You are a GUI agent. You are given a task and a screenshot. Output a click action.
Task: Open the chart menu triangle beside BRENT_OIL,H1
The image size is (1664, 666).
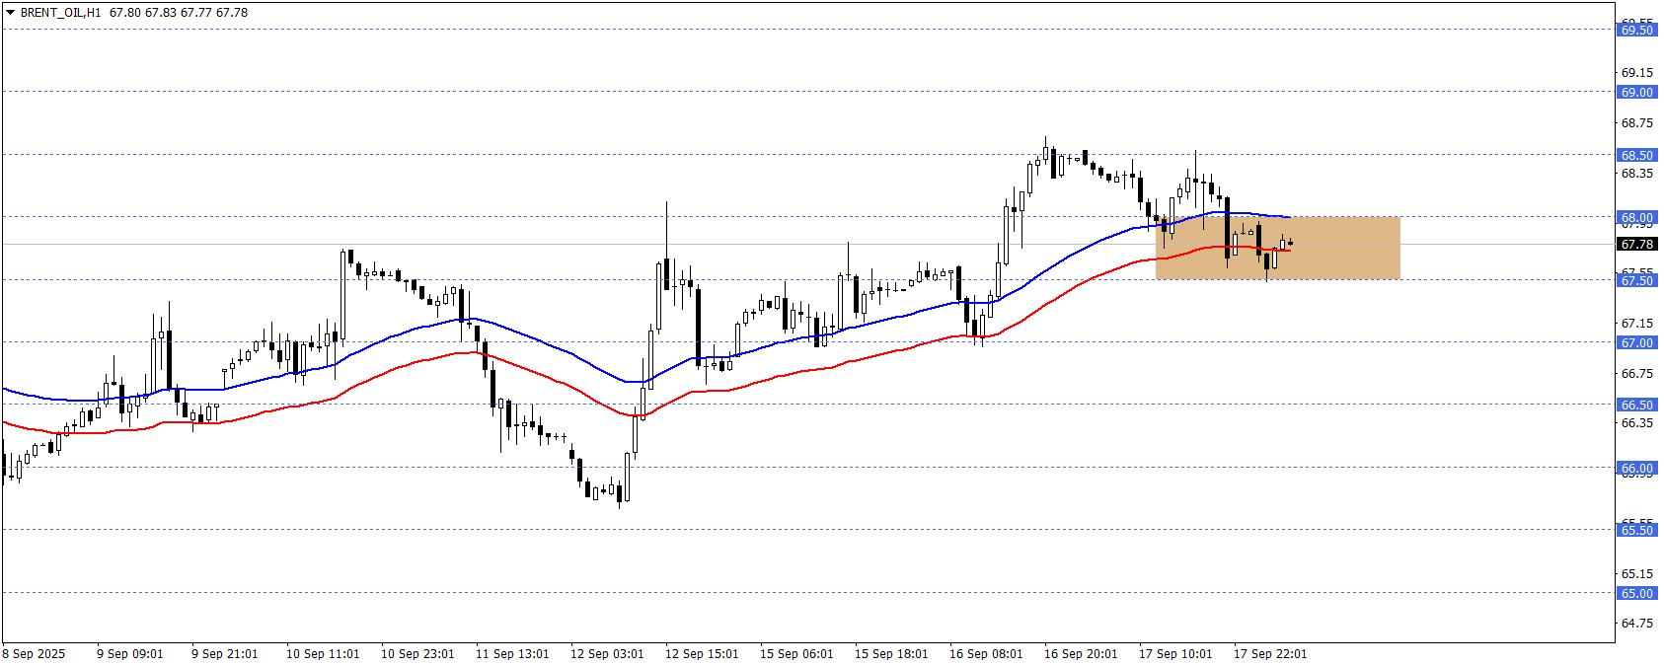10,13
